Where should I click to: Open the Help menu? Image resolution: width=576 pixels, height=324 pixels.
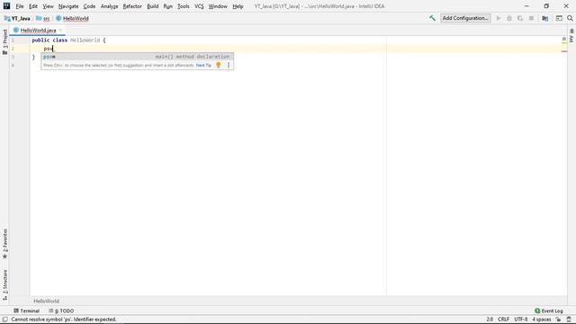238,6
